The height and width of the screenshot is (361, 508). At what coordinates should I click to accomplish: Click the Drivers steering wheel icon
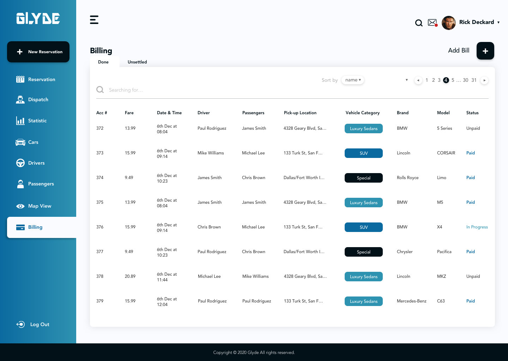tap(20, 163)
